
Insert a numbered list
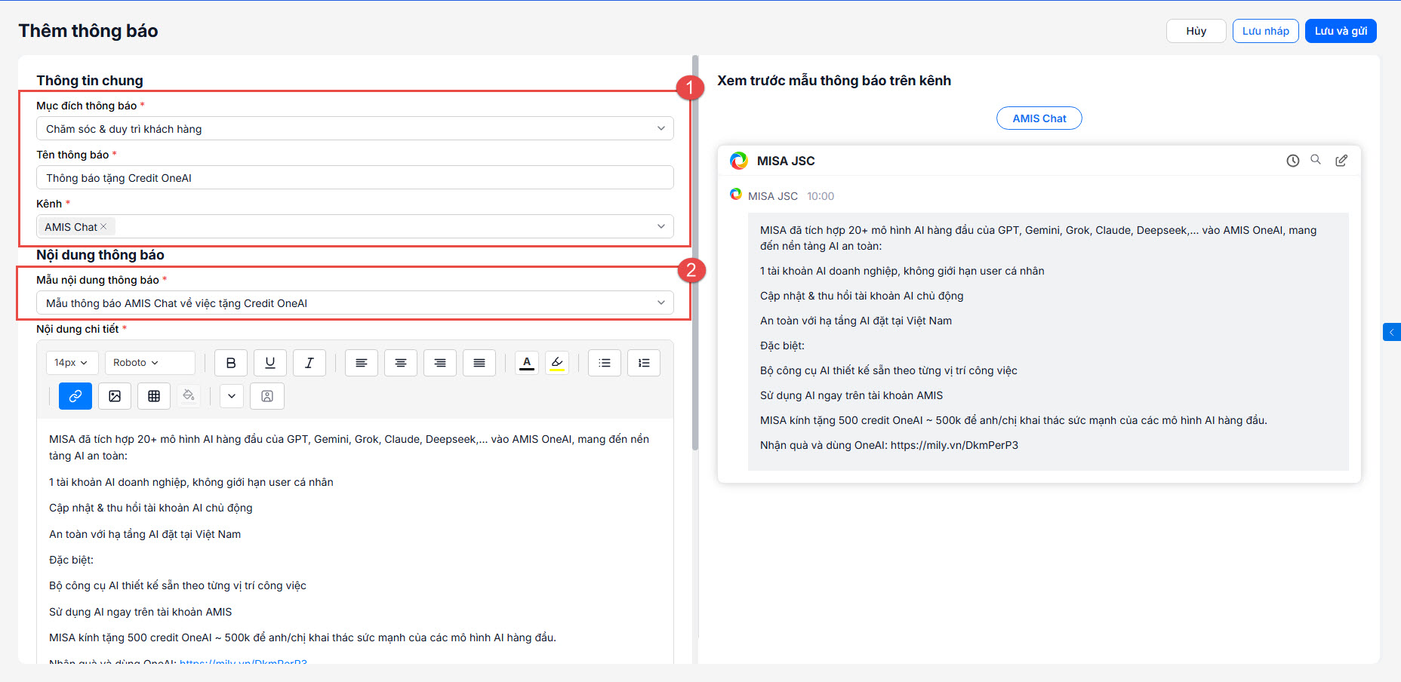click(x=644, y=363)
